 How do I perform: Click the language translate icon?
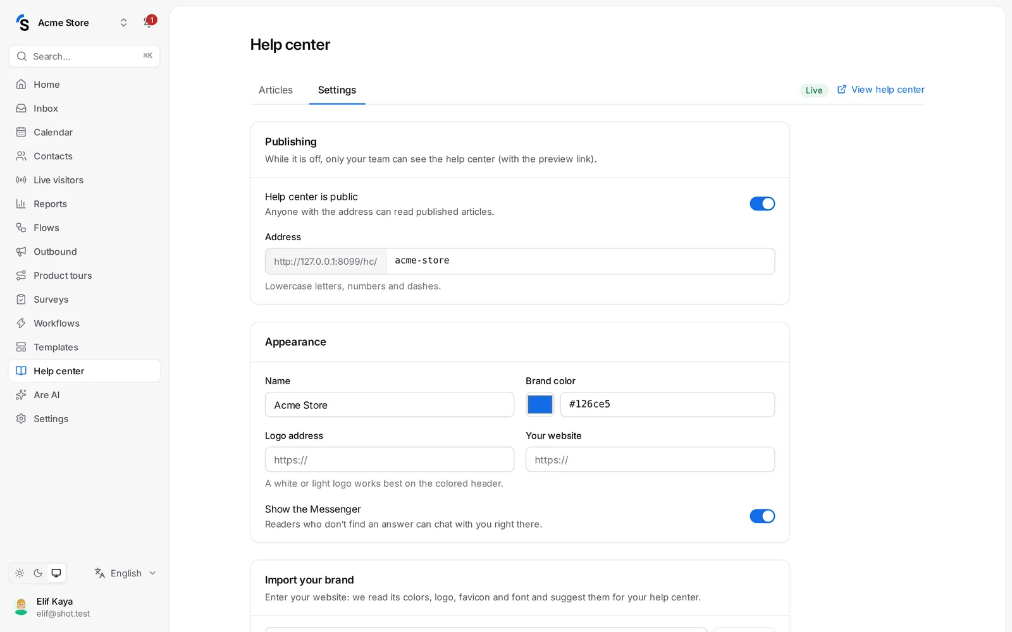click(99, 573)
